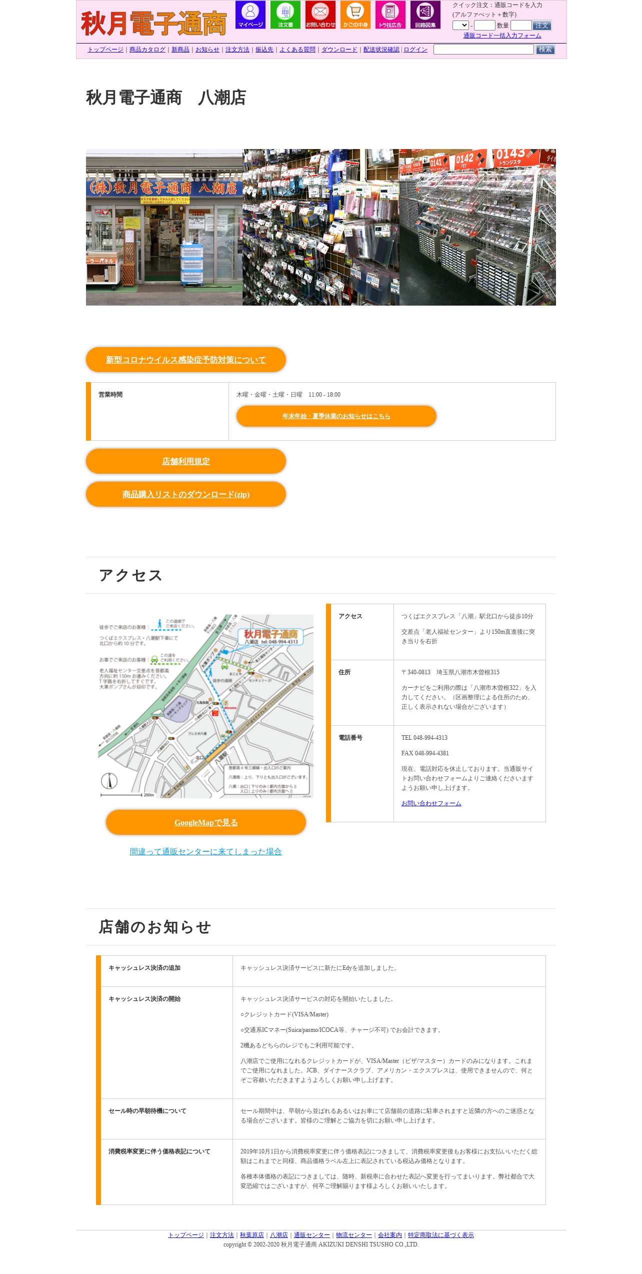The height and width of the screenshot is (1274, 642).
Task: Open お知らせ menu link
Action: tap(207, 50)
